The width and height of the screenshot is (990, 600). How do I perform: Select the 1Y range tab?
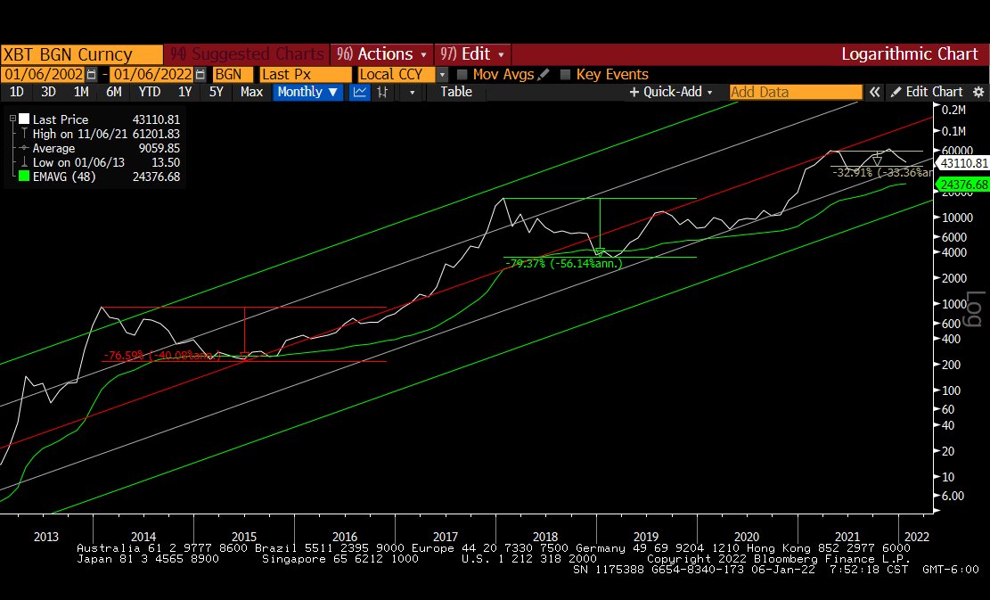184,92
